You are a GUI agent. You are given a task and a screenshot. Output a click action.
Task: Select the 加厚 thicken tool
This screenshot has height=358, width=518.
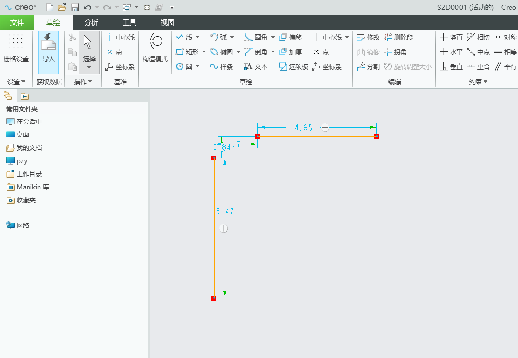pyautogui.click(x=291, y=52)
